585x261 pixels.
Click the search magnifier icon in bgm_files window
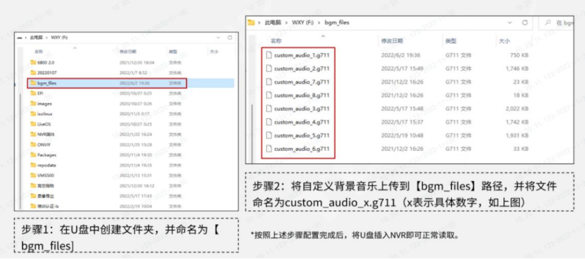pos(548,23)
